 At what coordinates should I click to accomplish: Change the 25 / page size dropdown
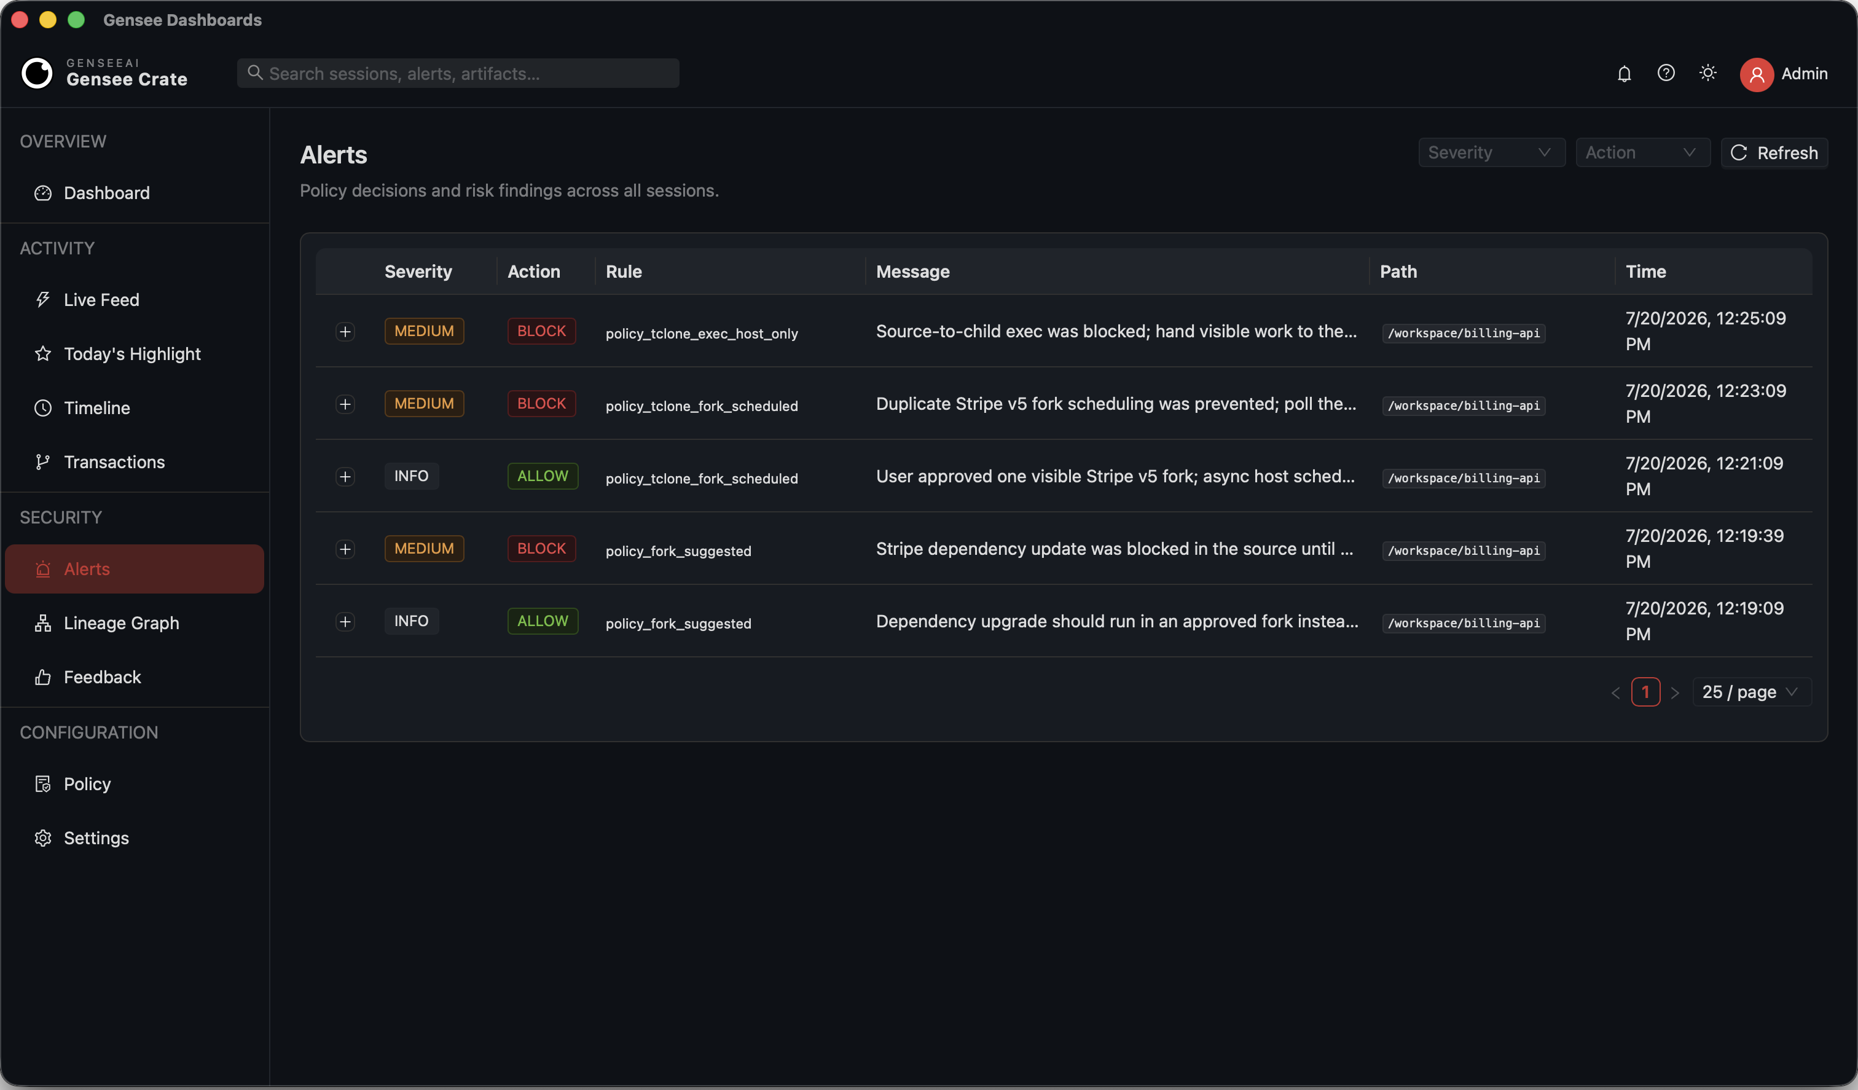(x=1751, y=692)
